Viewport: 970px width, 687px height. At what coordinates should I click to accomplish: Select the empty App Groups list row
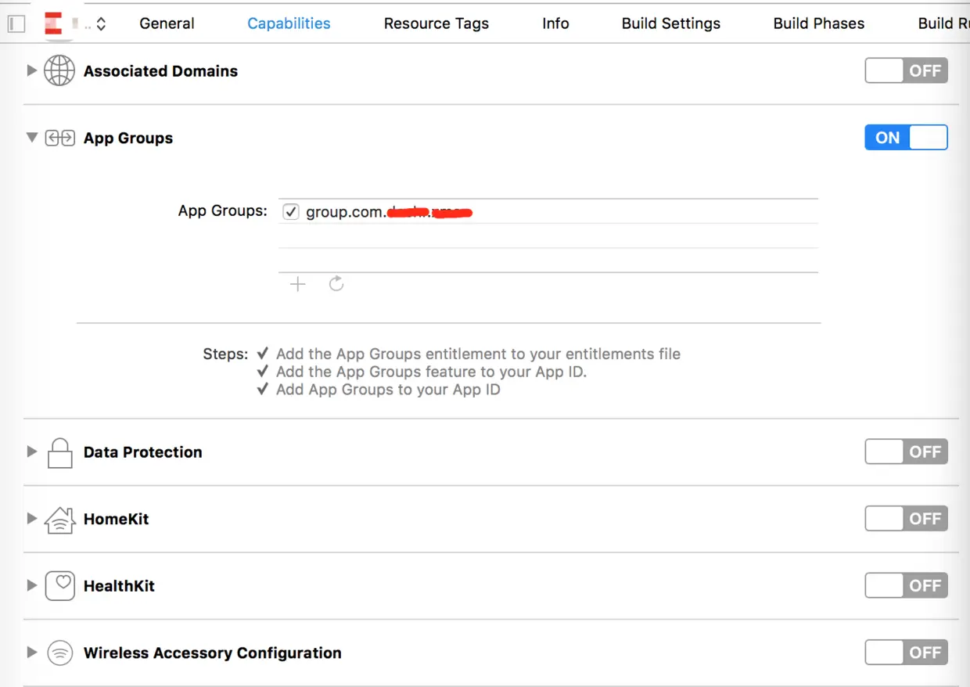click(548, 236)
